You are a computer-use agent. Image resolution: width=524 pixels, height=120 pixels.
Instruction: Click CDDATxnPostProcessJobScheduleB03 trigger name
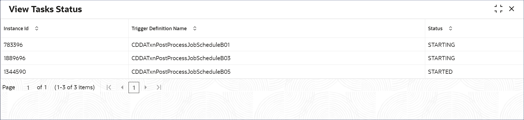click(181, 58)
